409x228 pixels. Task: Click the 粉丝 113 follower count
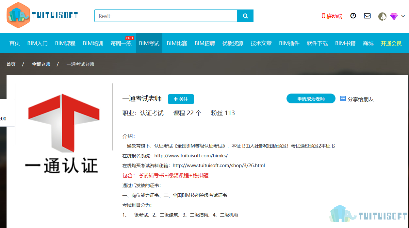pos(223,113)
